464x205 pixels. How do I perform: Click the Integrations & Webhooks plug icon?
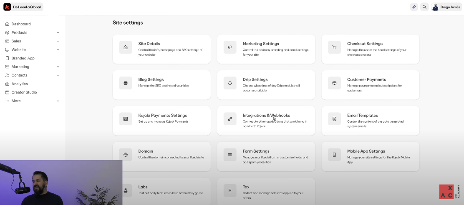click(230, 119)
